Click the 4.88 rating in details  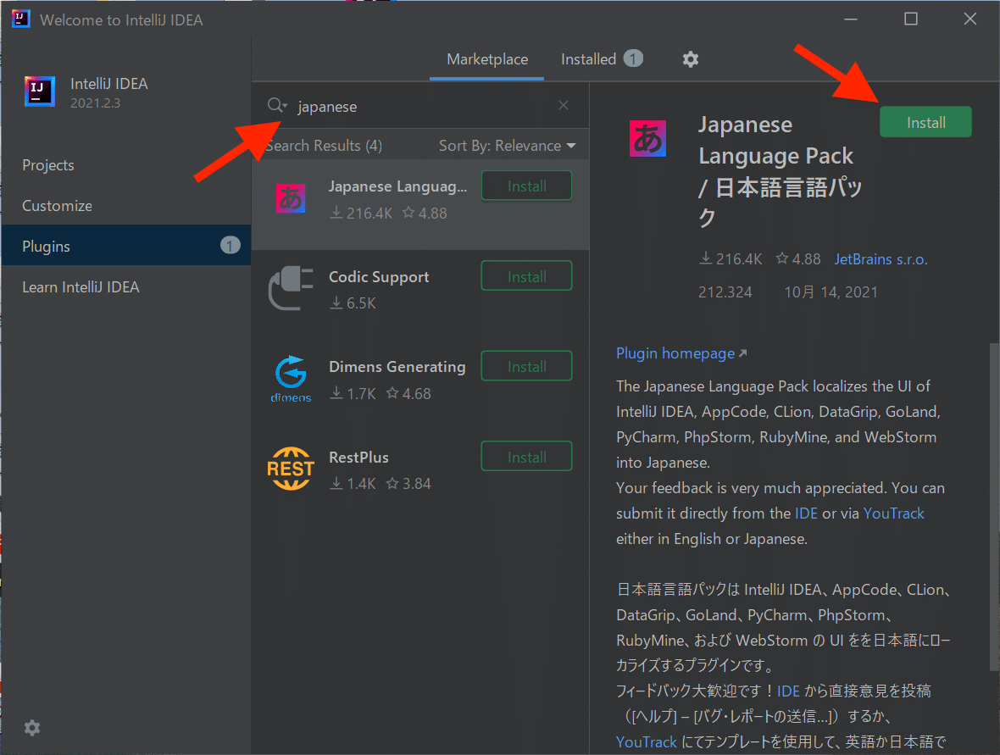pos(798,259)
